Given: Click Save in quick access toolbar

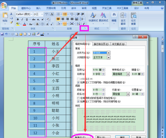Looking at the screenshot, I should (x=2, y=34).
